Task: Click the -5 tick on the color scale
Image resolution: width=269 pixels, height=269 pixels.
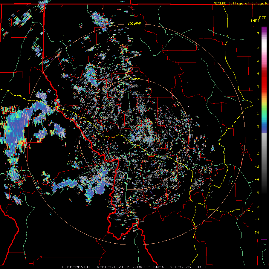Action: [x=257, y=193]
